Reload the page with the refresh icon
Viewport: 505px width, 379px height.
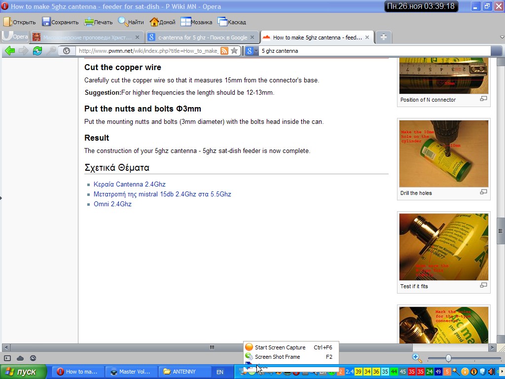[x=37, y=51]
